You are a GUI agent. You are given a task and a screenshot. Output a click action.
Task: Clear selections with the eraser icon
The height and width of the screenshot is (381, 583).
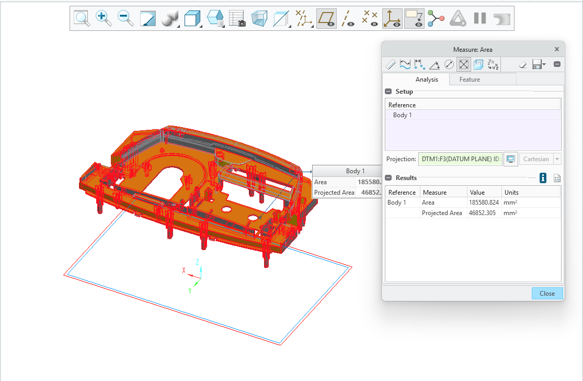point(523,64)
